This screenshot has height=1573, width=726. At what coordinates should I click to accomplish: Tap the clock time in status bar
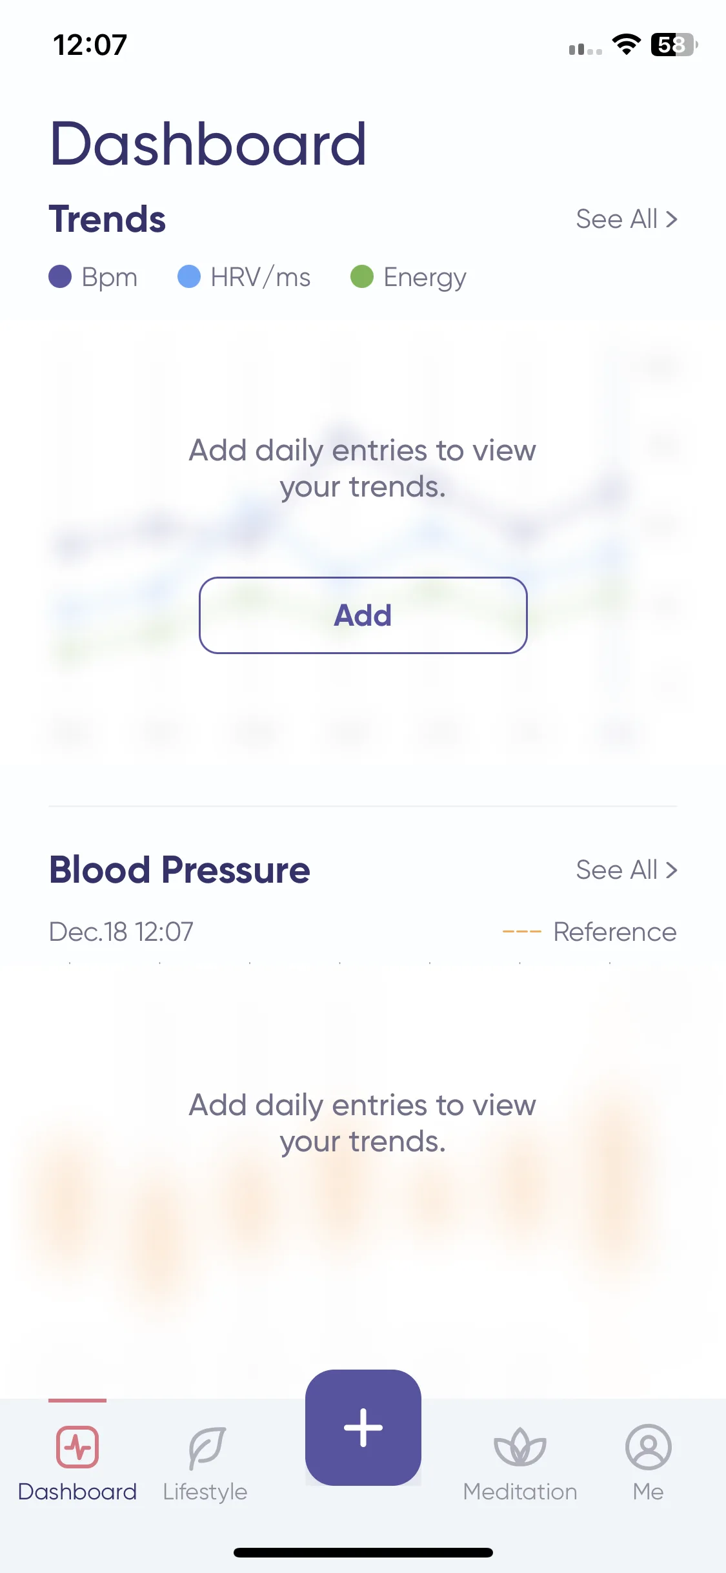pyautogui.click(x=90, y=45)
